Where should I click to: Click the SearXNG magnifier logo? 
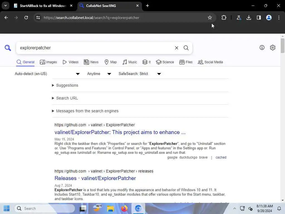(x=8, y=48)
